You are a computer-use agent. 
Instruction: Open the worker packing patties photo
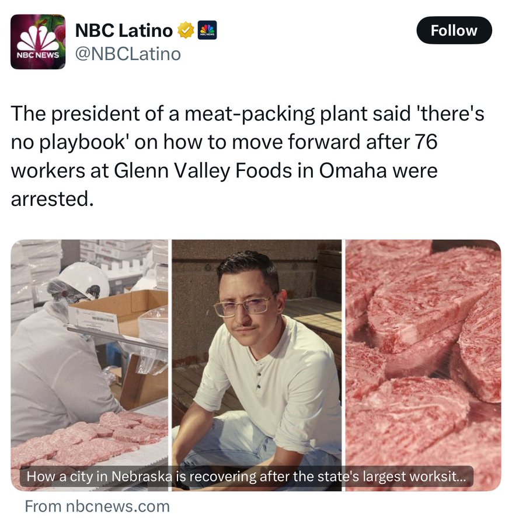coord(89,365)
